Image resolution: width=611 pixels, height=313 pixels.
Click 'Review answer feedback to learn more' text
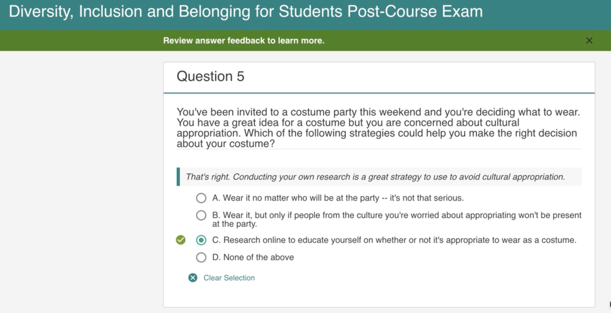243,40
